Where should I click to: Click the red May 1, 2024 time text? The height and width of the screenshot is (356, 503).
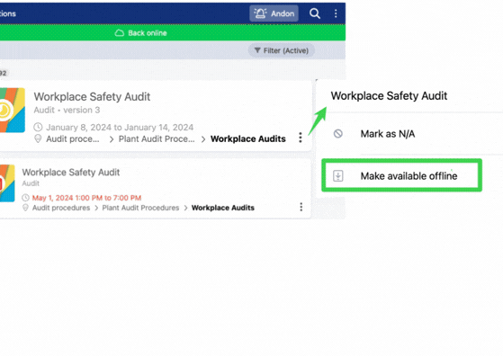click(x=86, y=198)
